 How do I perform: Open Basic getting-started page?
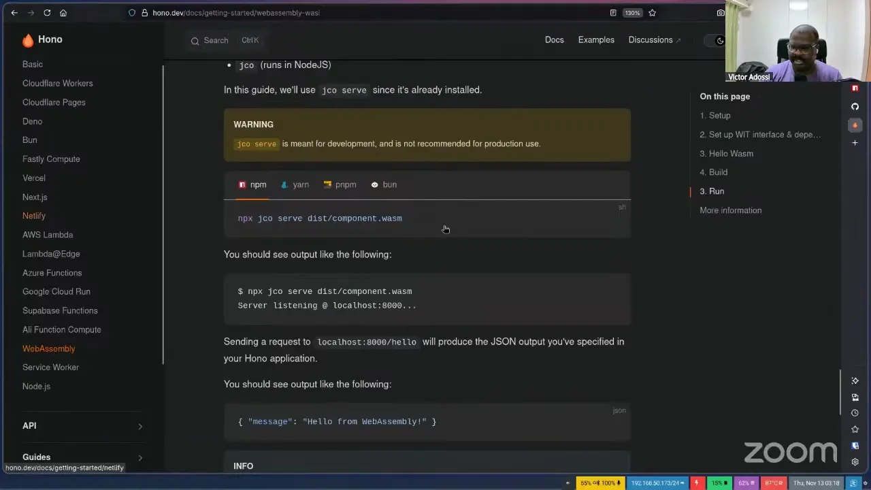point(33,65)
